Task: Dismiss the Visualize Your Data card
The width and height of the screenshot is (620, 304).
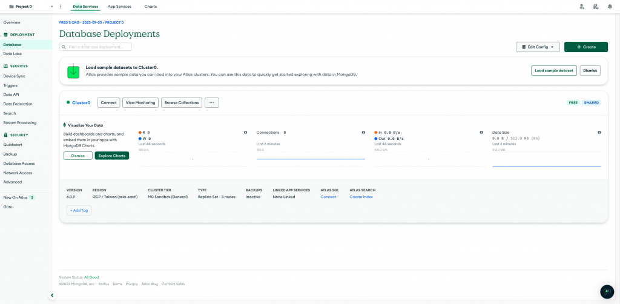Action: pyautogui.click(x=78, y=156)
